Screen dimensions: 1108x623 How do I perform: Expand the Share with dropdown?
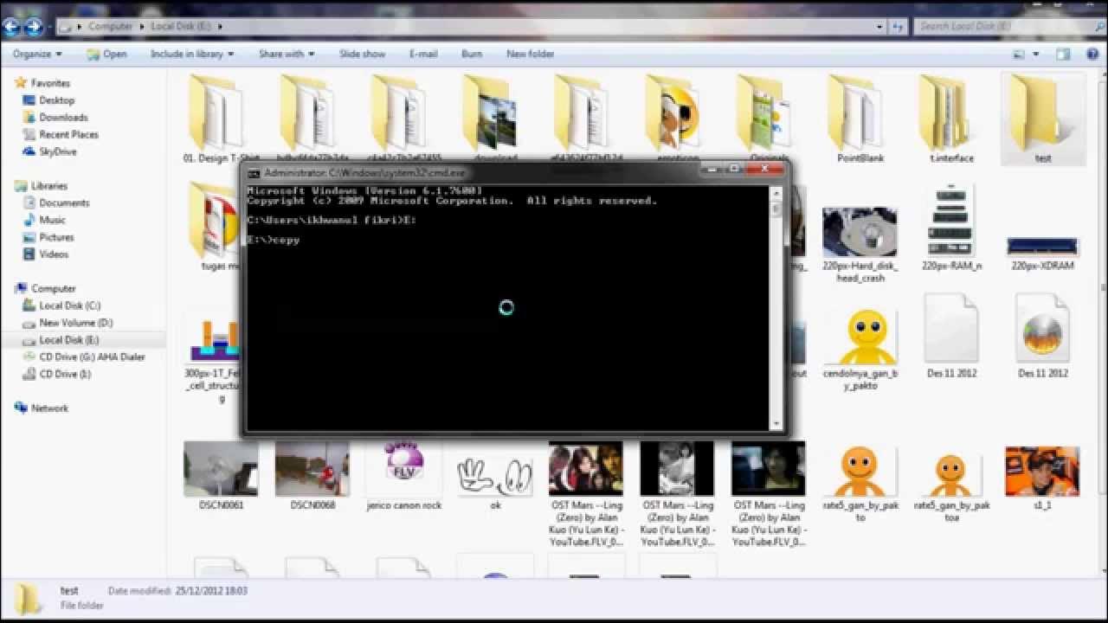coord(286,54)
